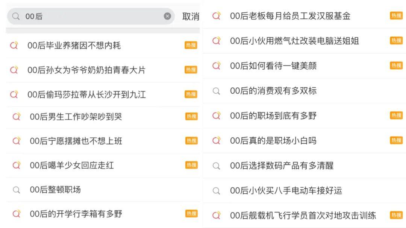Click the magnifier icon inside the search bar
The width and height of the screenshot is (406, 228).
(16, 16)
